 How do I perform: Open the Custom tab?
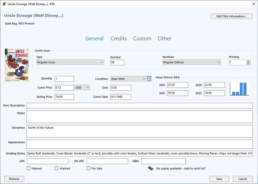(142, 38)
